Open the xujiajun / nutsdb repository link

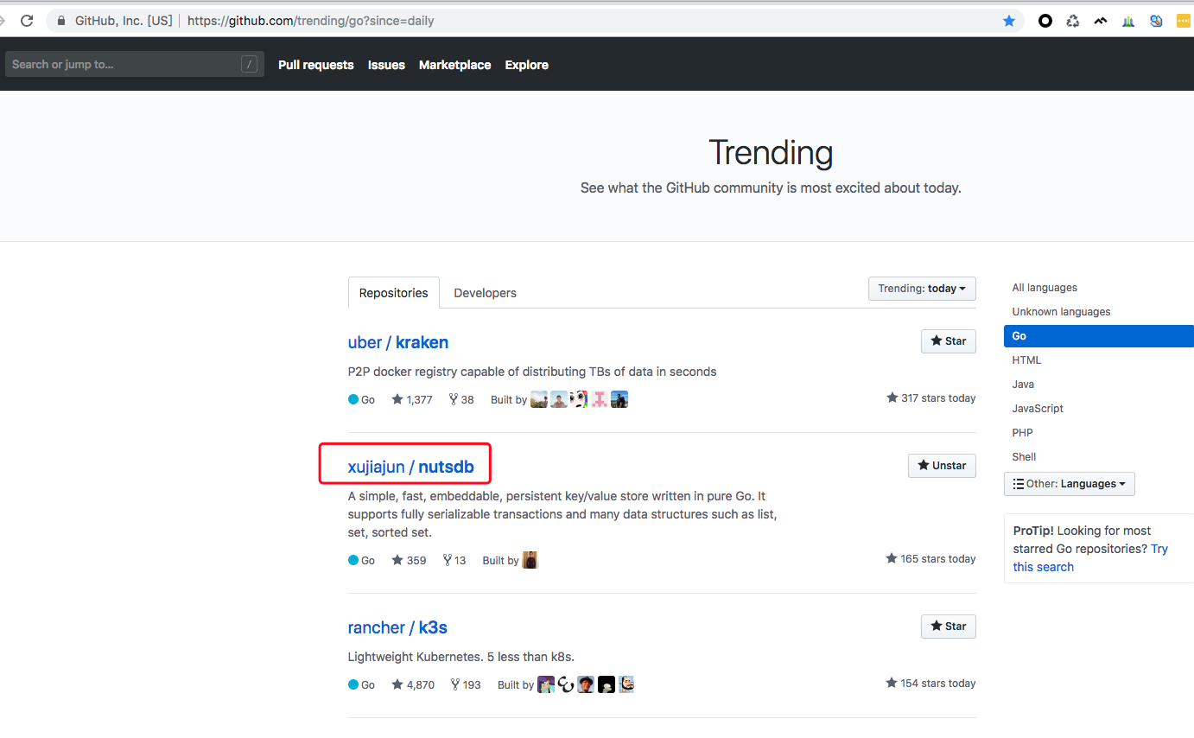(x=411, y=468)
